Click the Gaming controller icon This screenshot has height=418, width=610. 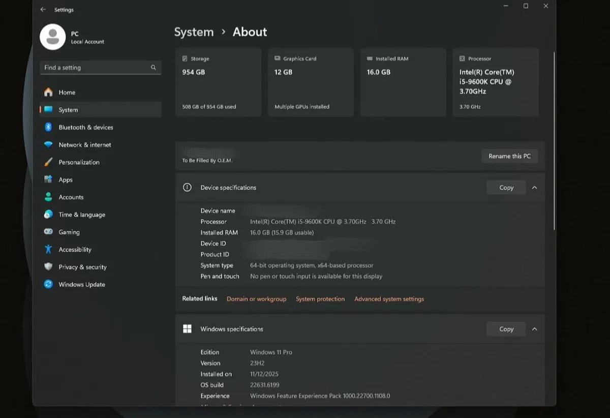(48, 232)
